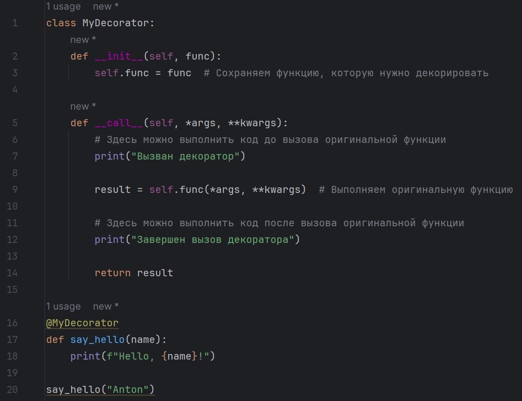Place cursor on class name MyDecorator

coord(116,23)
